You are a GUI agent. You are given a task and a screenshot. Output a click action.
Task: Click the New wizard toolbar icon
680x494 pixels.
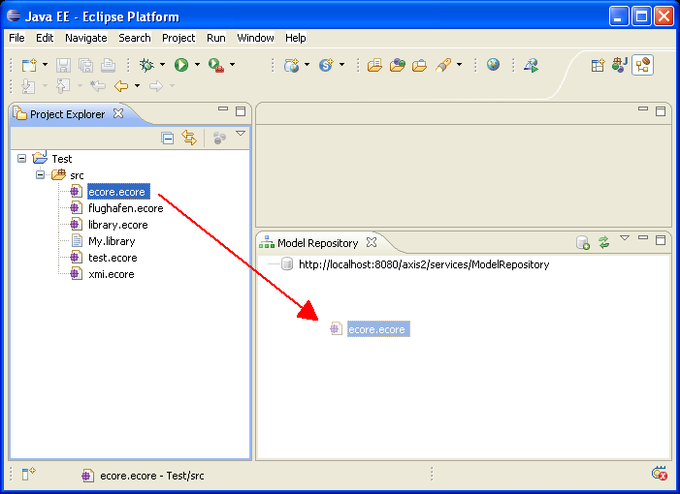tap(29, 65)
